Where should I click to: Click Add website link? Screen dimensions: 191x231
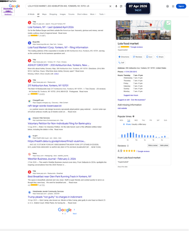(122, 109)
